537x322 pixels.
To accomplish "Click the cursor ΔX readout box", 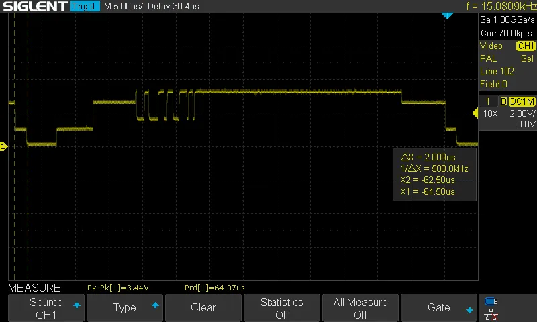I will 434,174.
